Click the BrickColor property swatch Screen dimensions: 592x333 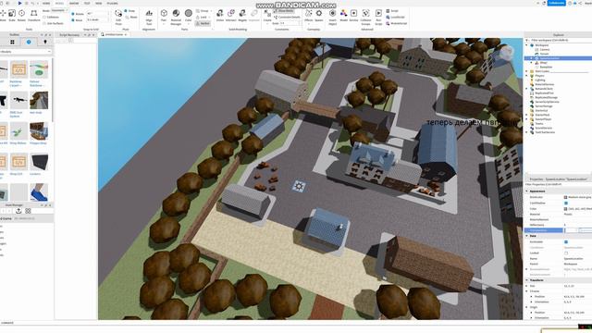565,197
